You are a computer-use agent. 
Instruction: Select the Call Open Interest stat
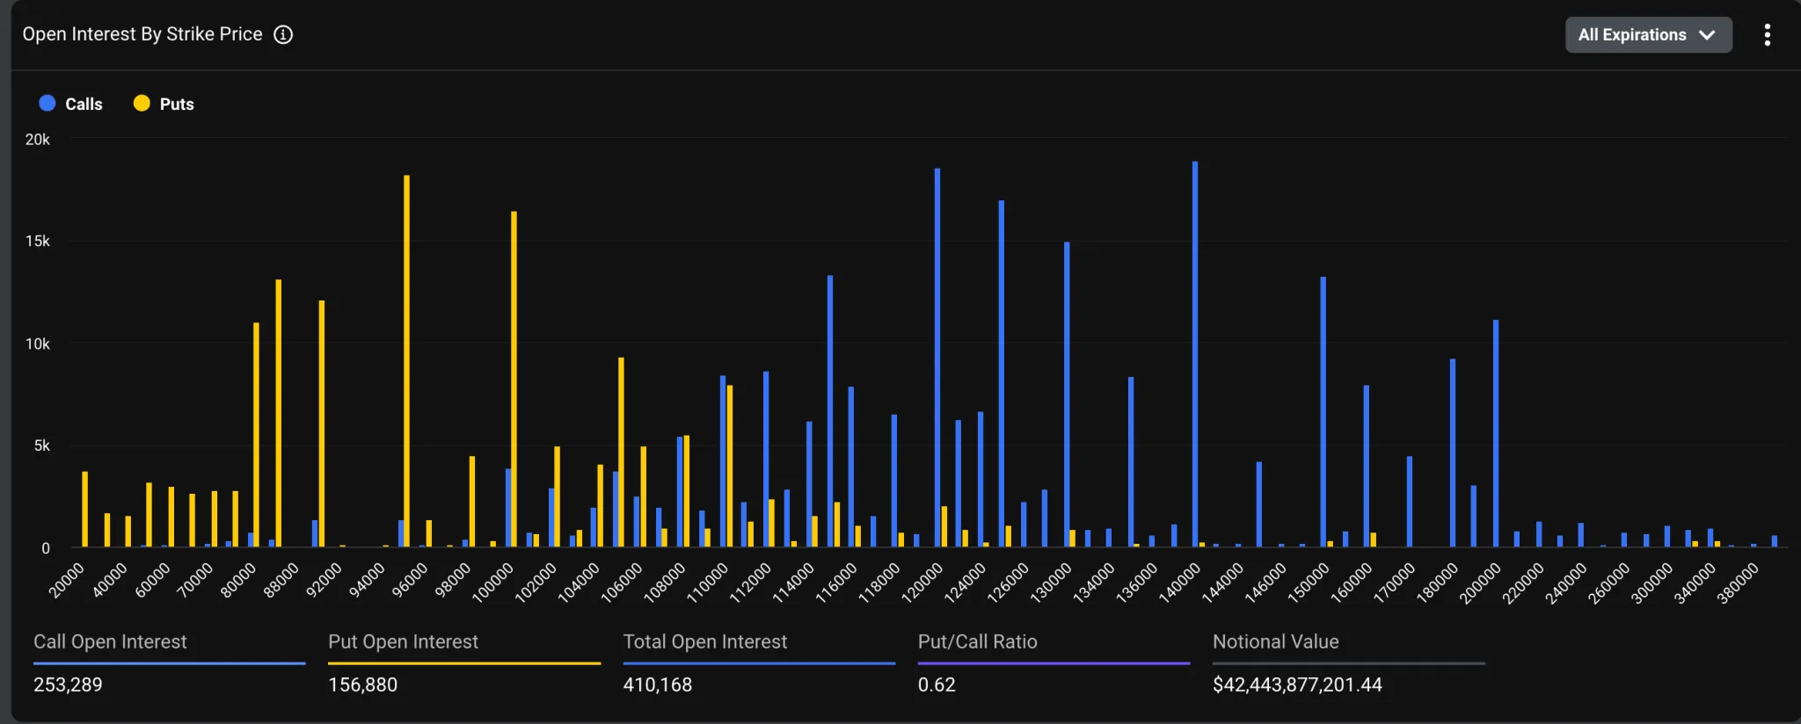pos(110,641)
